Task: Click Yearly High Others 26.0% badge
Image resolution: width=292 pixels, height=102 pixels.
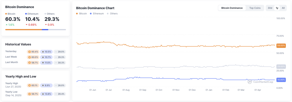Action: pyautogui.click(x=60, y=85)
